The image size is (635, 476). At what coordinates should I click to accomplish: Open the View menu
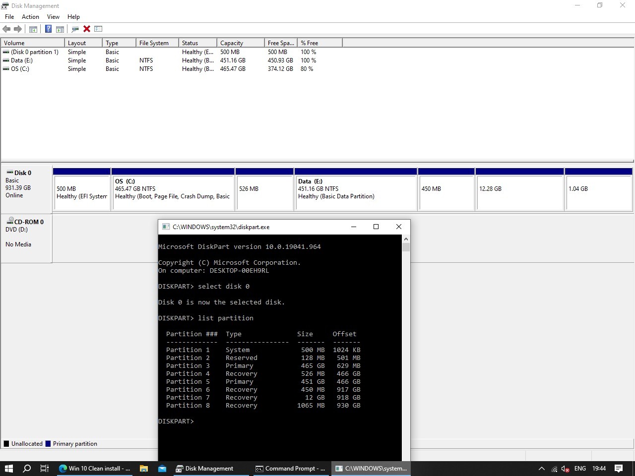point(53,16)
